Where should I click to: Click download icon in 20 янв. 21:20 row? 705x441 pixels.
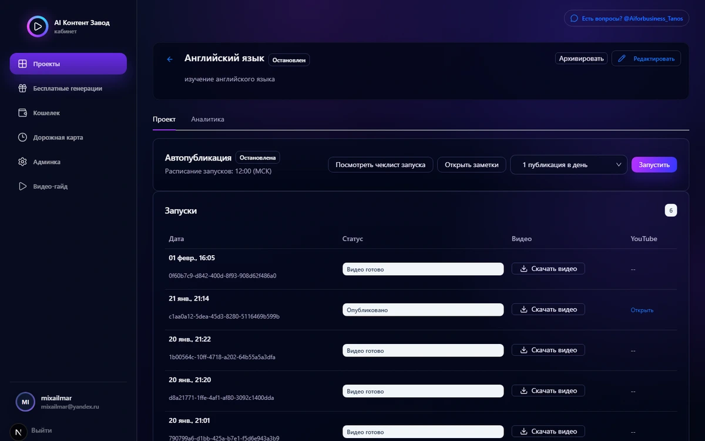click(x=523, y=390)
